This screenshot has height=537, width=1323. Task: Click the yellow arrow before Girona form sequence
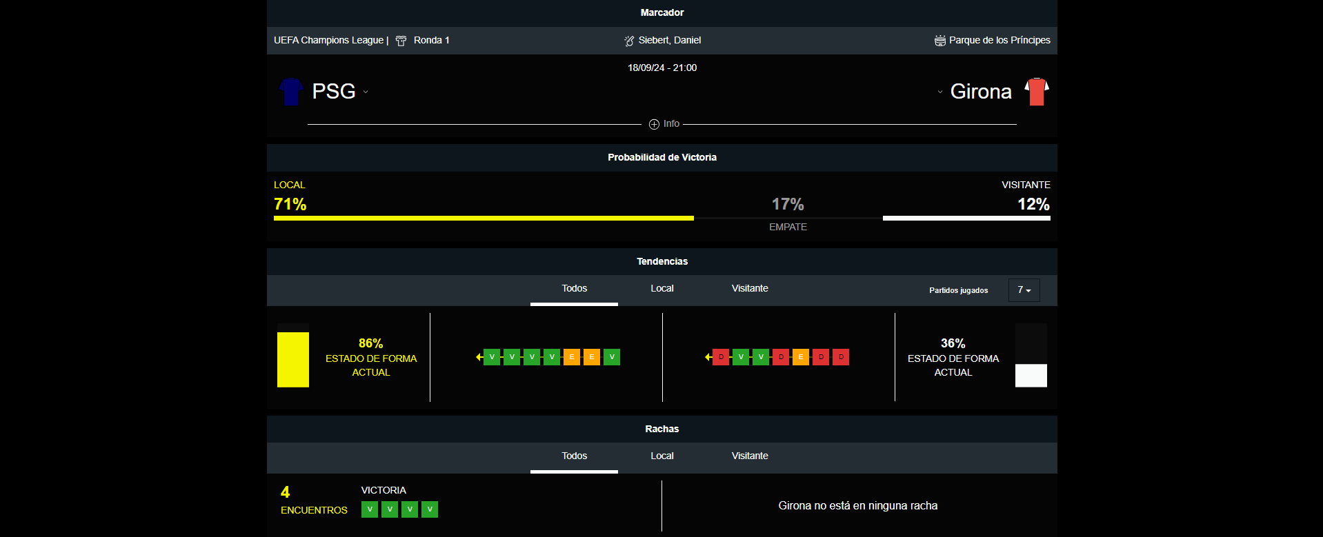[x=708, y=357]
